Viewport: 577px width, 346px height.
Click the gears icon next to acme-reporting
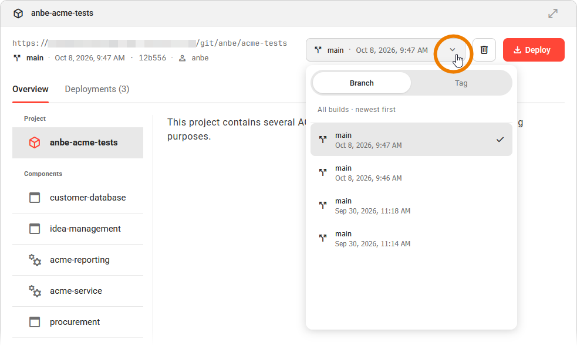click(35, 260)
